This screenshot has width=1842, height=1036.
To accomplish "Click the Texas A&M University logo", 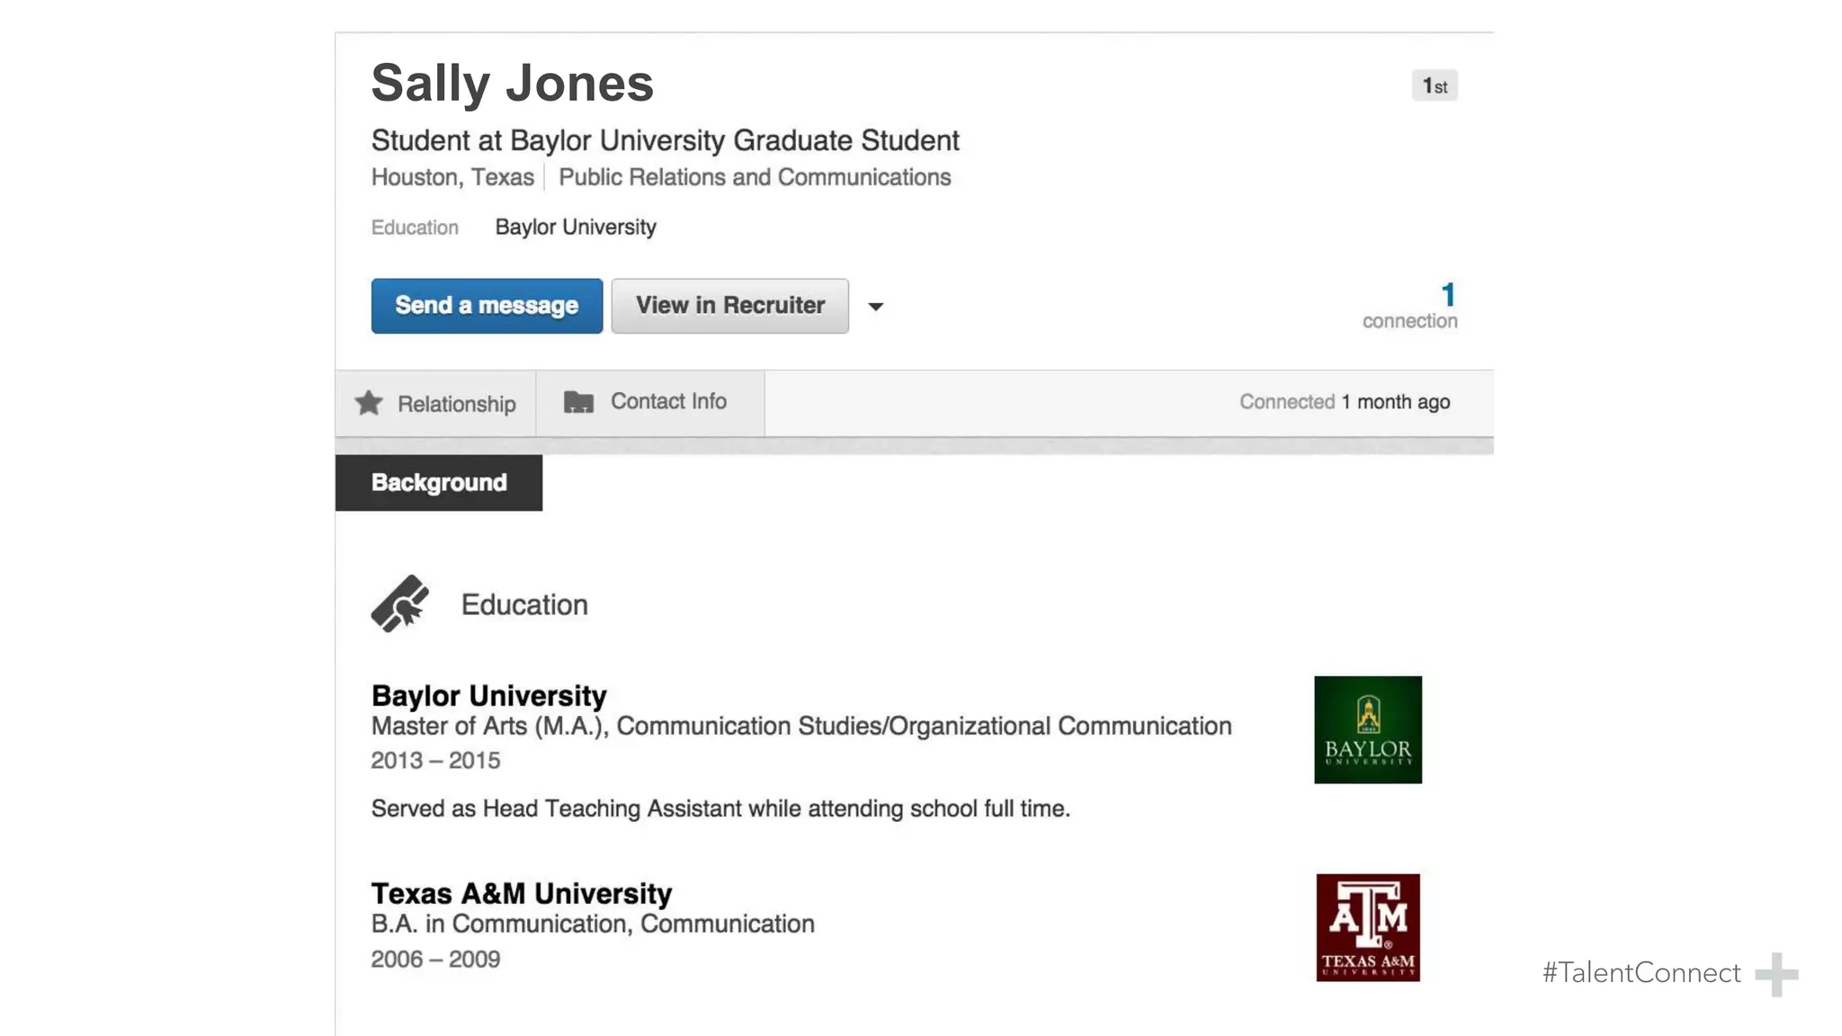I will [1367, 927].
